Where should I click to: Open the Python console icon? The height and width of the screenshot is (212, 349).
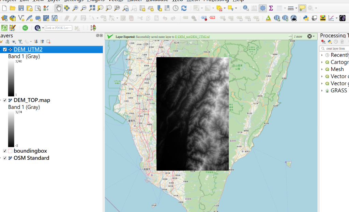306,18
